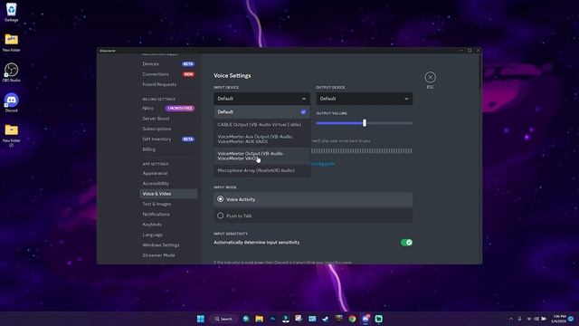Screen dimensions: 579x326
Task: Open Google Chrome from the taskbar
Action: [x=352, y=319]
